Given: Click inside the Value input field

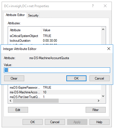Looking at the screenshot, I should 57,70.
